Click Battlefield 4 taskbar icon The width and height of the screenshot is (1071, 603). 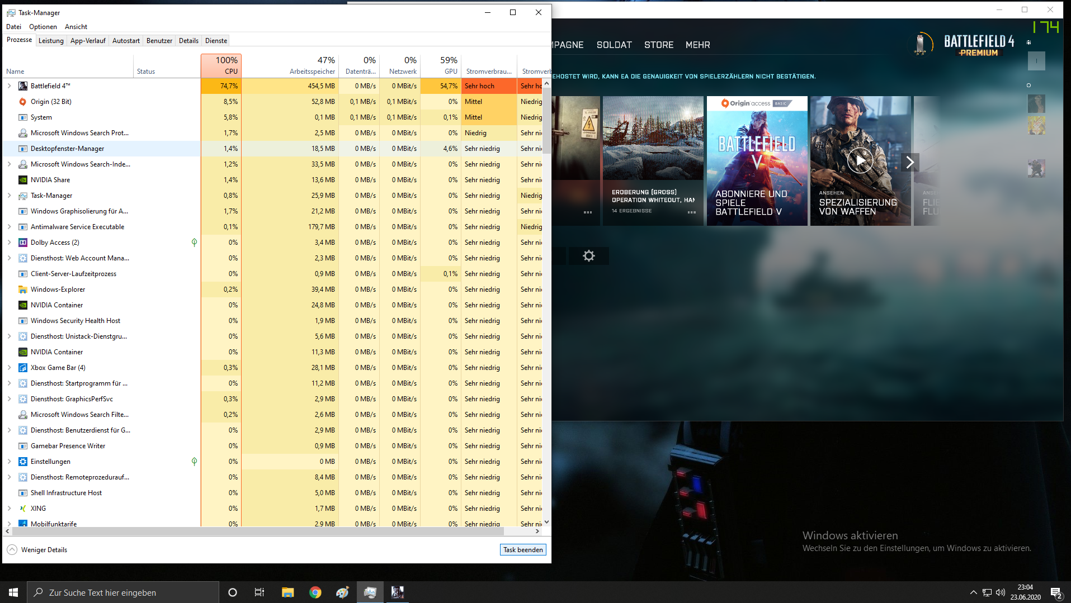(398, 592)
